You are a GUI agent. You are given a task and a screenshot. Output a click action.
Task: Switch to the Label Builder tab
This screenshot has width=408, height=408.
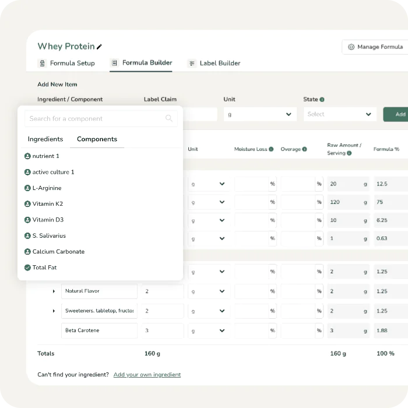coord(214,63)
